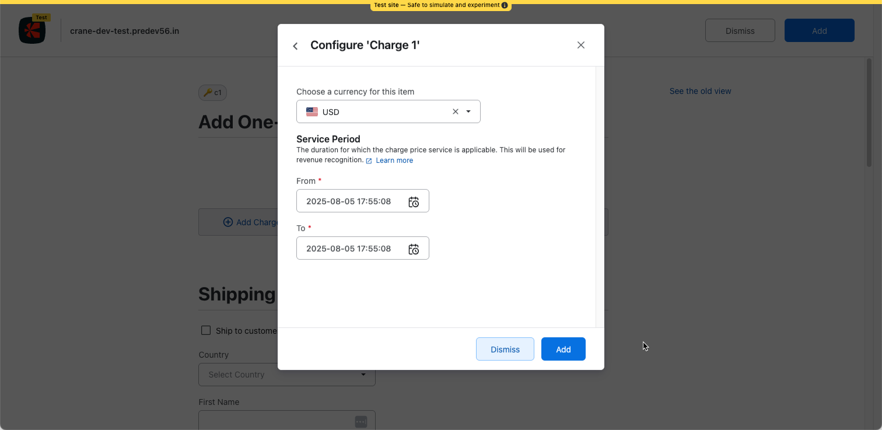Click Add button in dialog footer
The height and width of the screenshot is (430, 882).
click(x=563, y=349)
